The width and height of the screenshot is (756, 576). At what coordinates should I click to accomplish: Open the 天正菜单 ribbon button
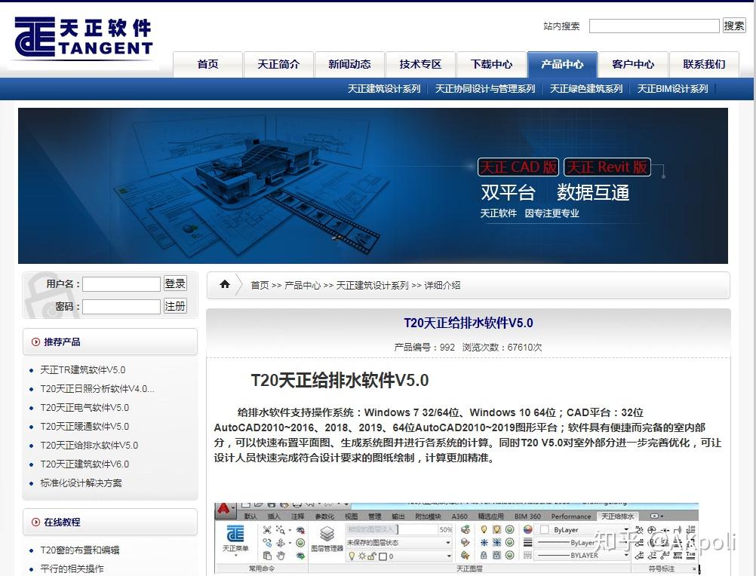(235, 538)
